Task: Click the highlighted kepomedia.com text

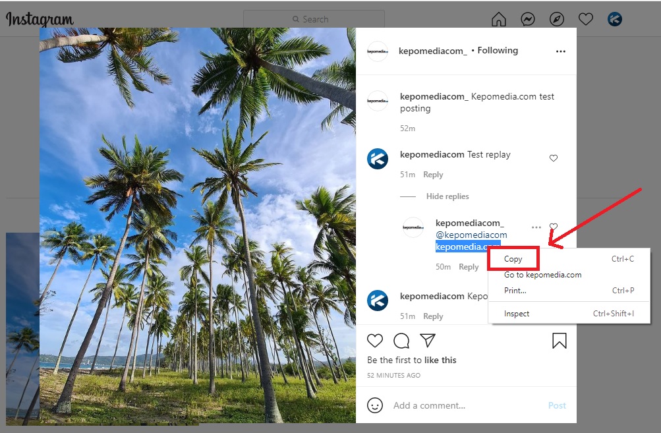Action: [468, 246]
